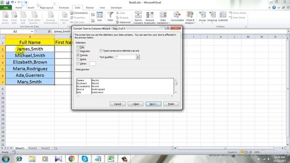Open the Name Box dropdown arrow
The image size is (290, 163).
(x=32, y=32)
